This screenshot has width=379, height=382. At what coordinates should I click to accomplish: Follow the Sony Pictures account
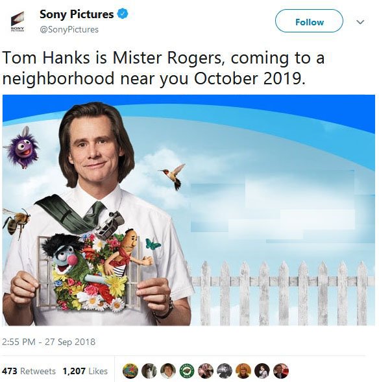click(309, 21)
